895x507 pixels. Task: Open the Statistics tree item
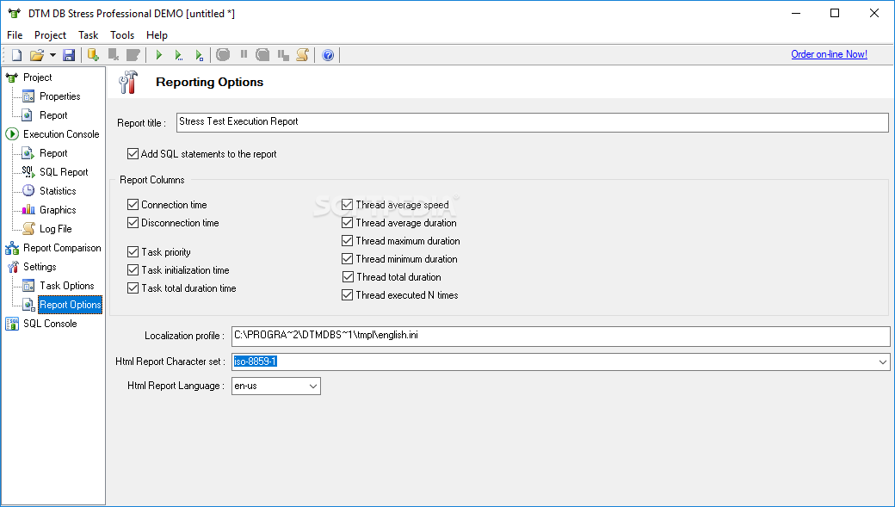58,191
